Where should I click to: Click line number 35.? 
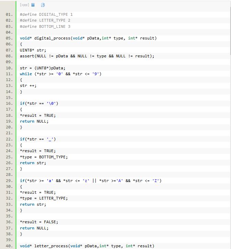[9, 216]
